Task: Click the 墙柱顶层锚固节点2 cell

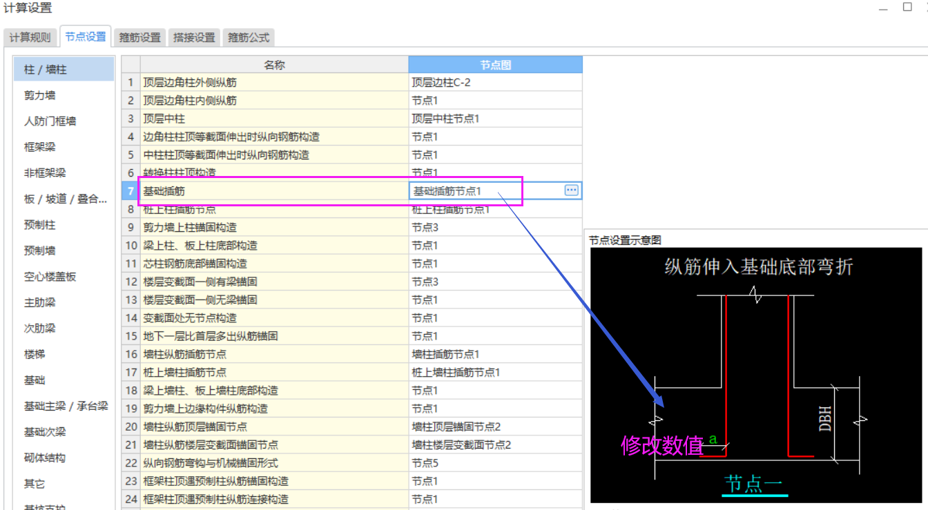Action: pyautogui.click(x=496, y=426)
